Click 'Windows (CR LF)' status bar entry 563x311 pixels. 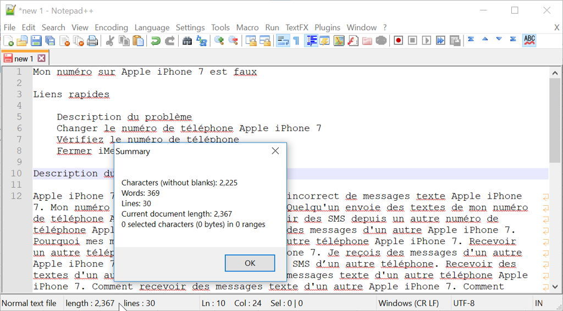coord(409,303)
